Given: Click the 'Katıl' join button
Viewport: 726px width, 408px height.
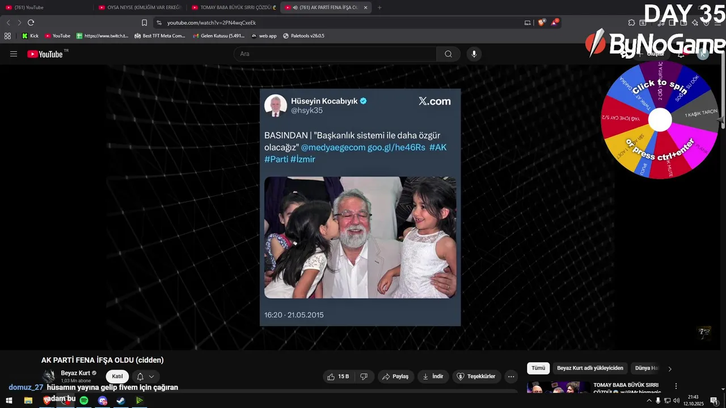Looking at the screenshot, I should (117, 376).
